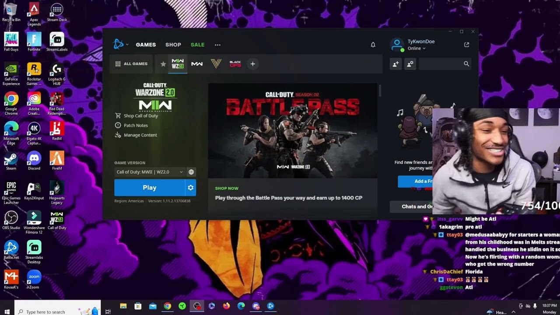The image size is (560, 315).
Task: Open the Battle.net logo menu
Action: (119, 44)
